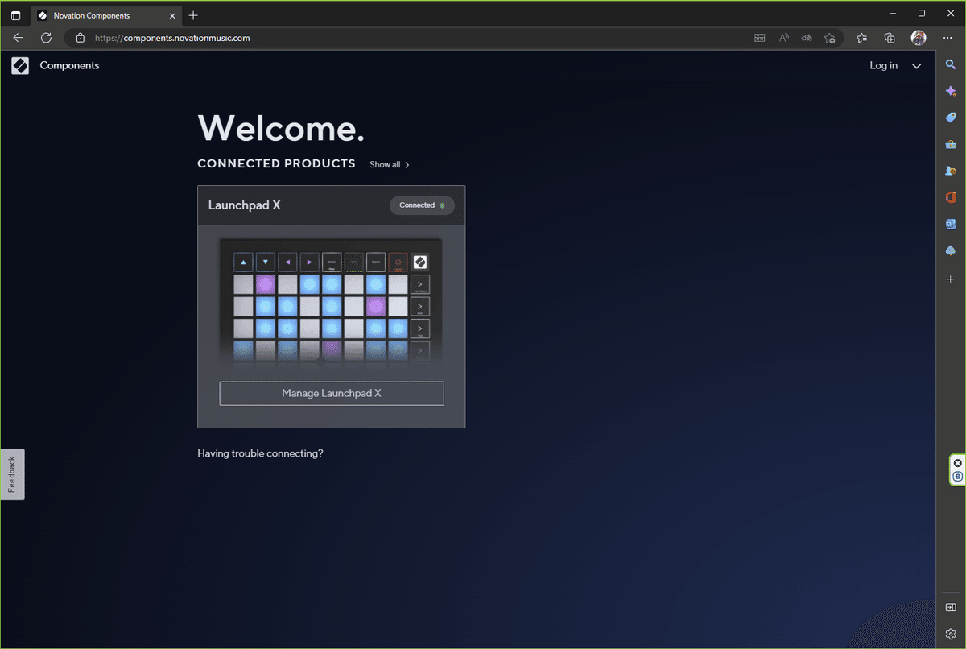Open sidebar Discover sparkle icon
The height and width of the screenshot is (649, 966).
951,91
